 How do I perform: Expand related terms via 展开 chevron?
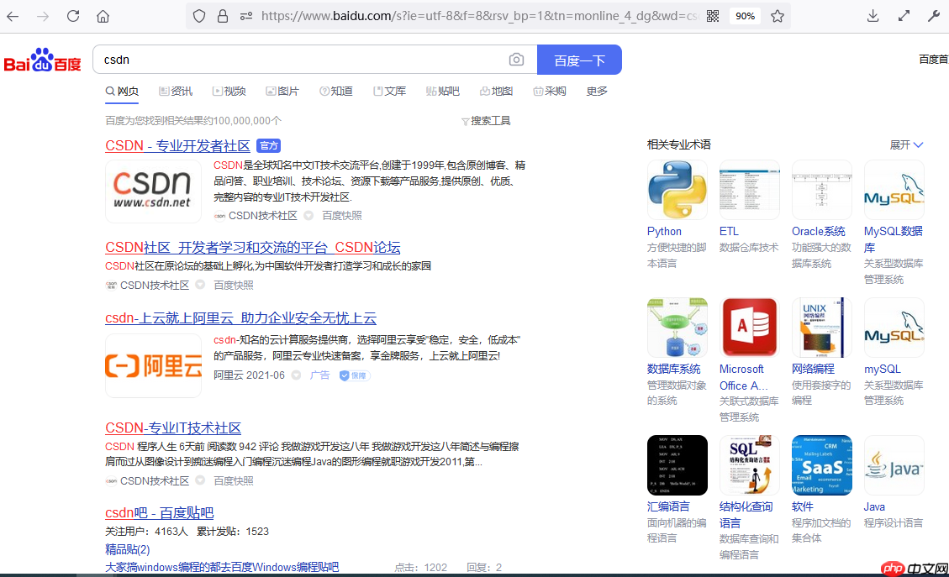905,144
